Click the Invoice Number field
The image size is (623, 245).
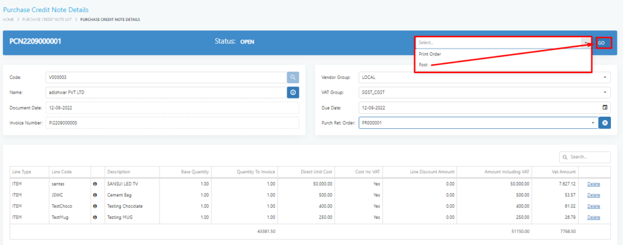(172, 123)
